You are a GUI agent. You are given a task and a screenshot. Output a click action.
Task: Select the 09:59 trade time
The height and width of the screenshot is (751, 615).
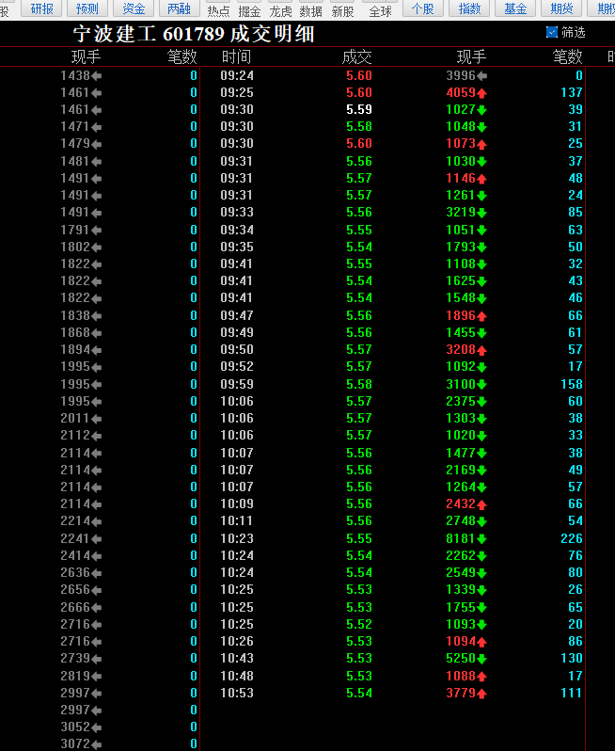pos(237,384)
